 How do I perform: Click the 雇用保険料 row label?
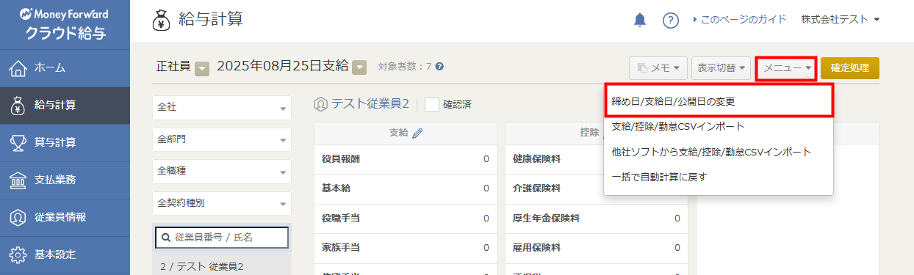(x=536, y=249)
